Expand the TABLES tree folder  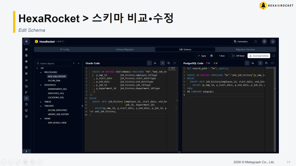tap(41, 102)
